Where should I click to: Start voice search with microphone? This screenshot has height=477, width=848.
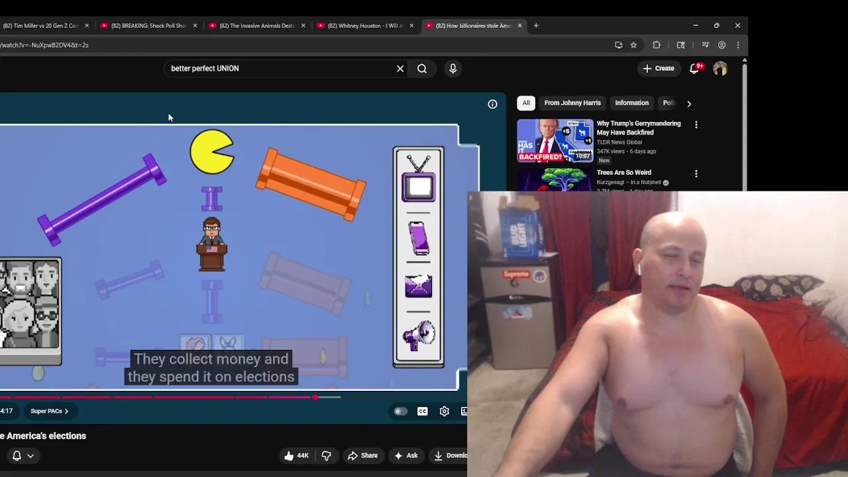(x=453, y=68)
